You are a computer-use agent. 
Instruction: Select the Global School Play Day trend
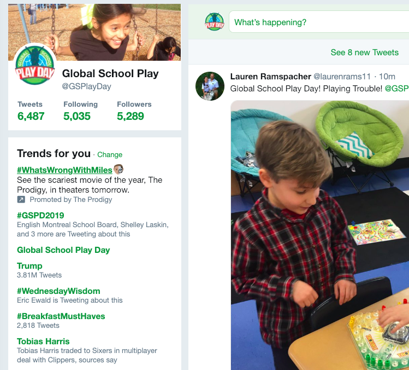point(63,250)
